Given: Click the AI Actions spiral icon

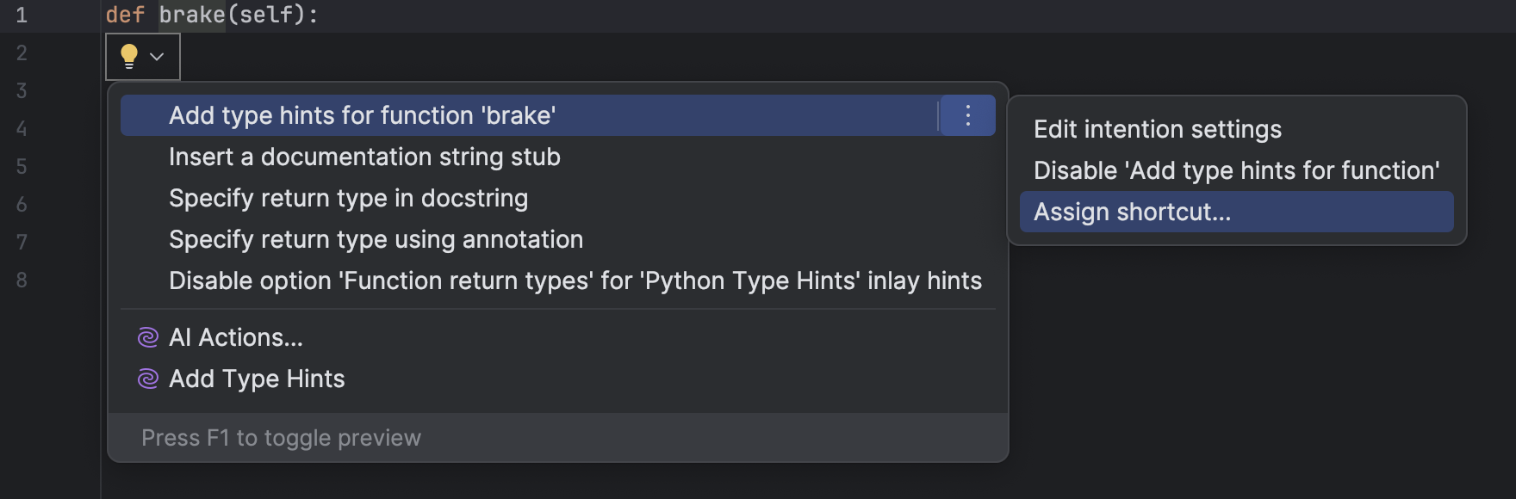Looking at the screenshot, I should (148, 336).
